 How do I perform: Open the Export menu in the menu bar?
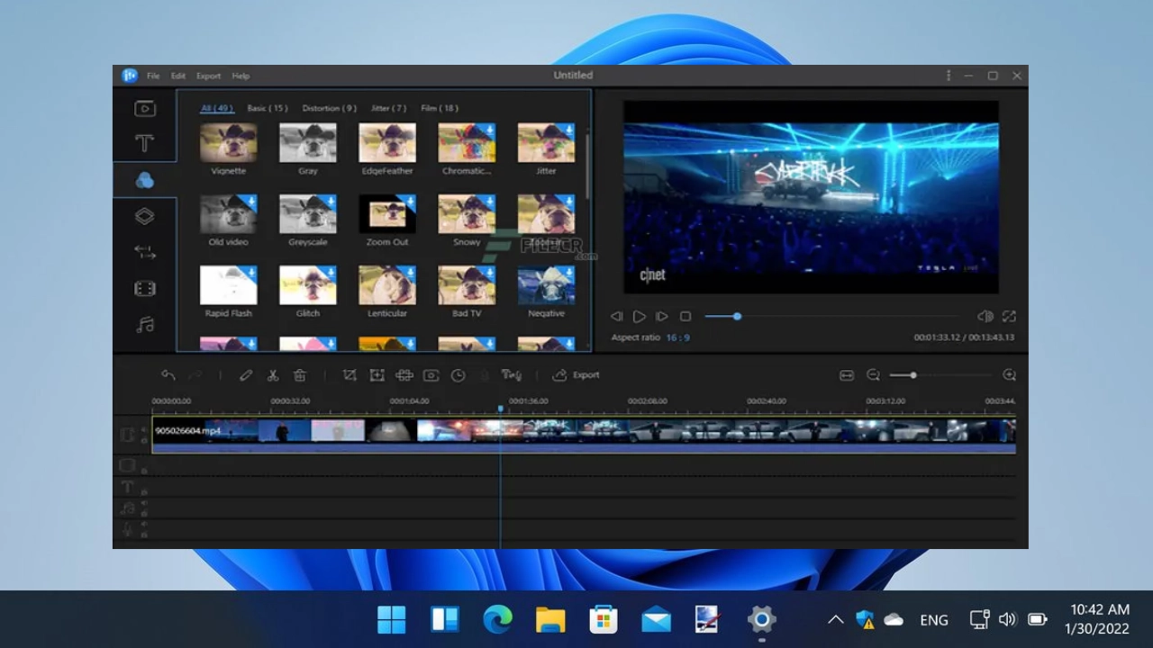(208, 76)
